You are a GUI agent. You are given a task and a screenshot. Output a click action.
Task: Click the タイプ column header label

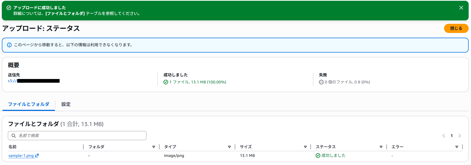tap(170, 147)
